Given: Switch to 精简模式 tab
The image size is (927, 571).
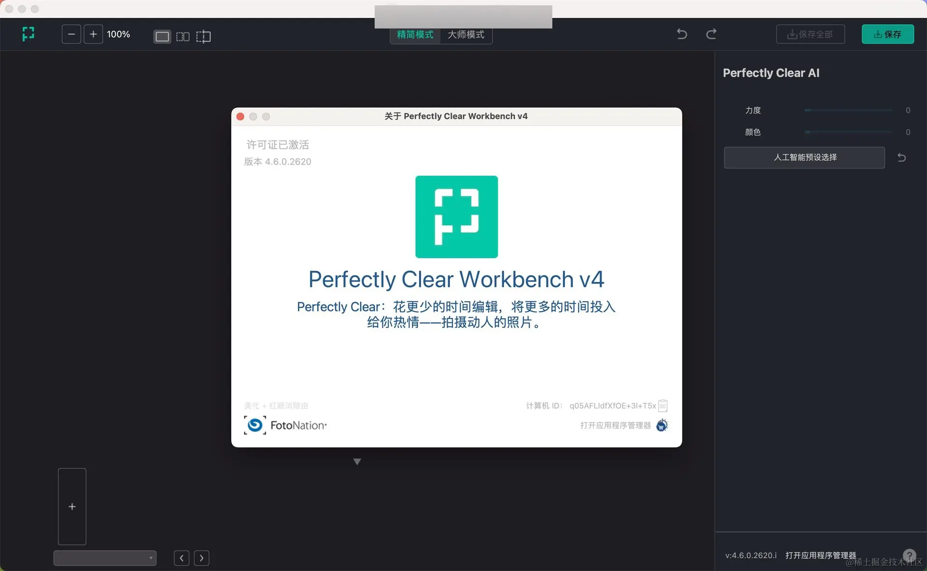Looking at the screenshot, I should point(415,35).
